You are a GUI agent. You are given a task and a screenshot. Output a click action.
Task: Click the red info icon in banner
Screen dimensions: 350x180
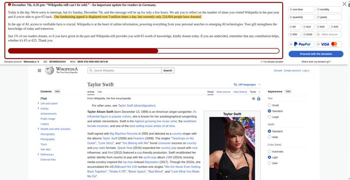(10, 5)
